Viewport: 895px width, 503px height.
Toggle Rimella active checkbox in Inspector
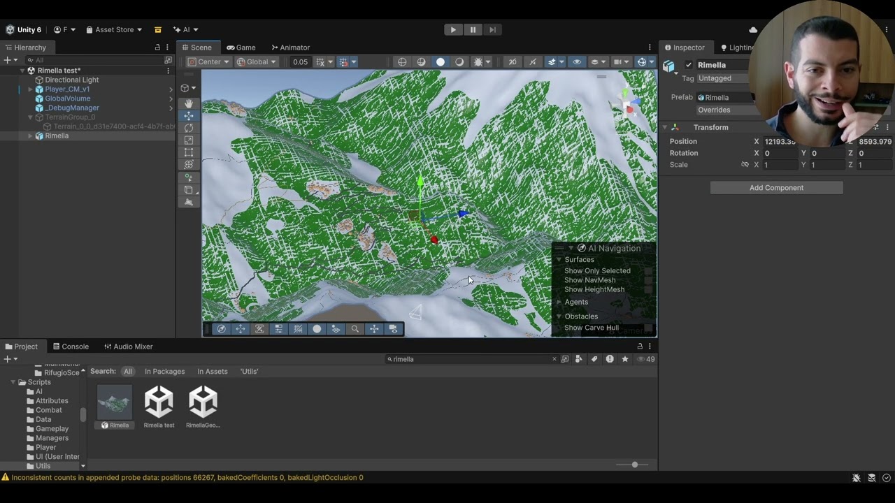pyautogui.click(x=689, y=65)
